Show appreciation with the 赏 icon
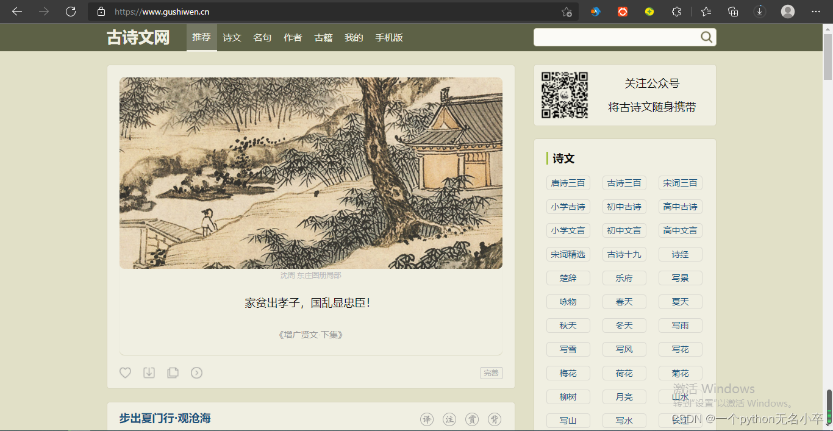Viewport: 833px width, 431px height. tap(472, 419)
